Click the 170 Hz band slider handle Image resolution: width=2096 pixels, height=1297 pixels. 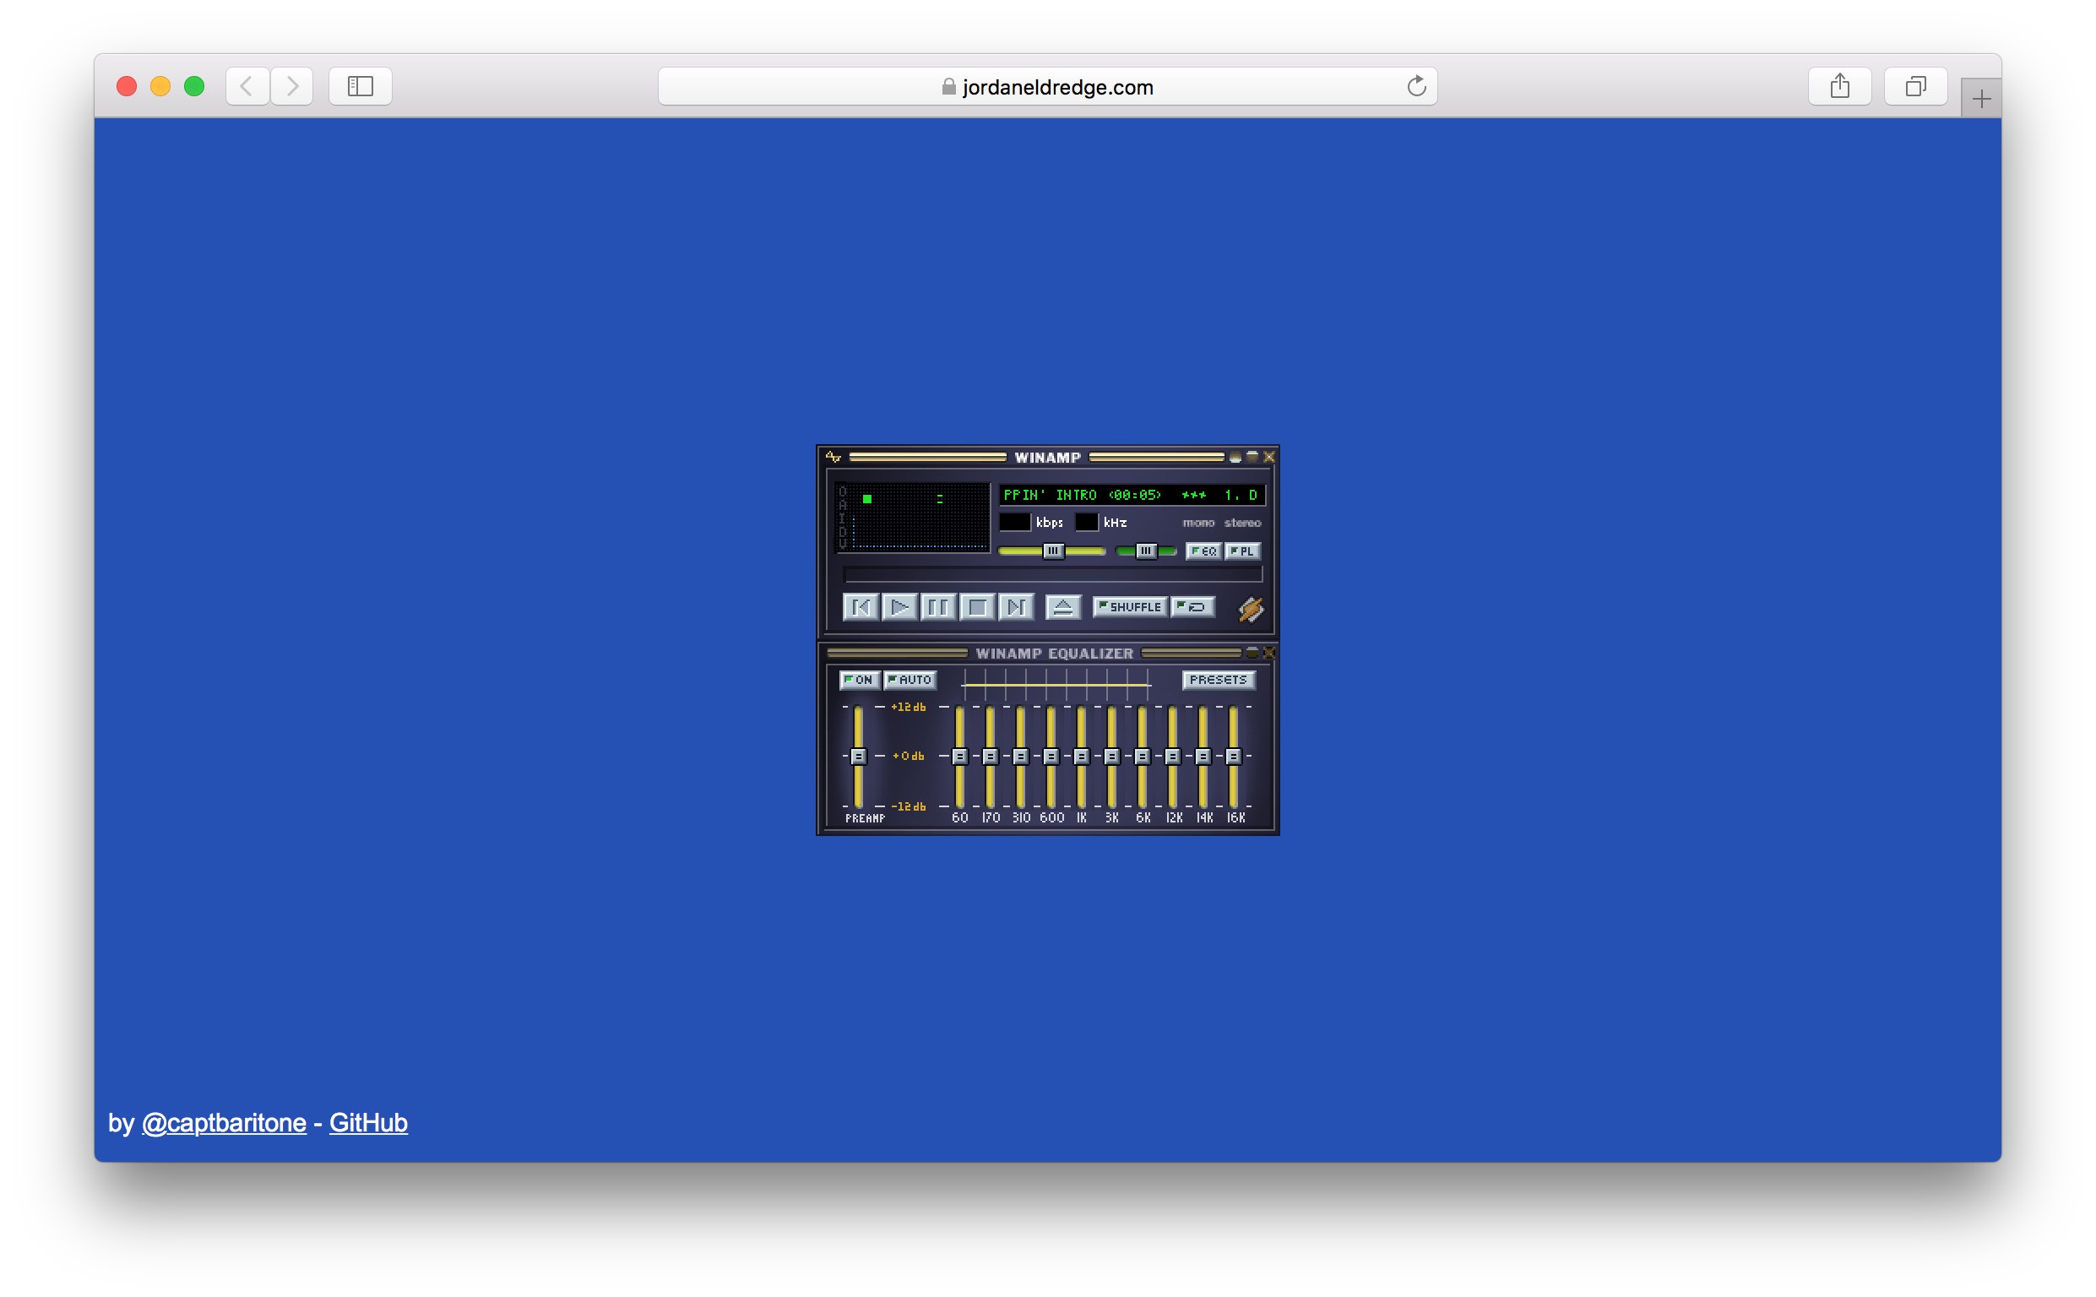point(990,757)
